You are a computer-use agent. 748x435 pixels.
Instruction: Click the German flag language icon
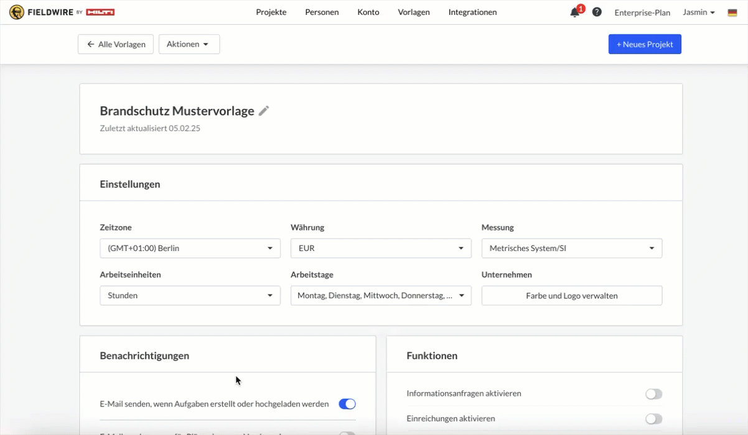click(732, 12)
